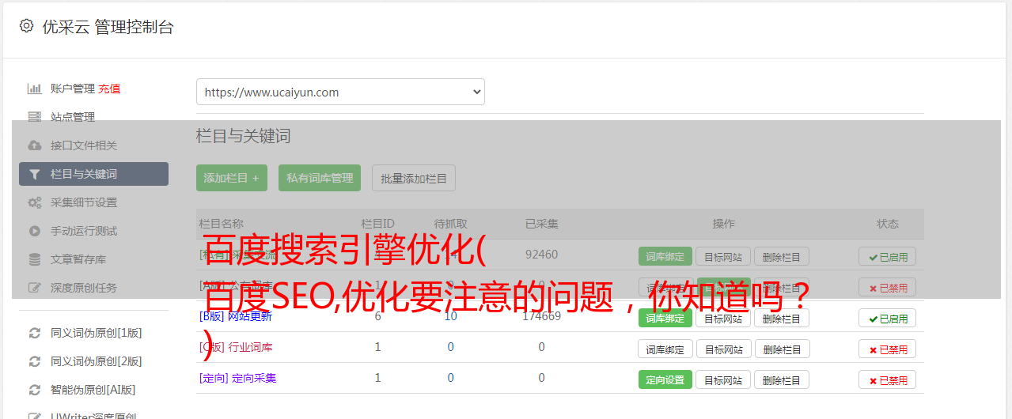The width and height of the screenshot is (1012, 419).
Task: Open 同义词伪原创[1版] in the sidebar
Action: coord(97,333)
